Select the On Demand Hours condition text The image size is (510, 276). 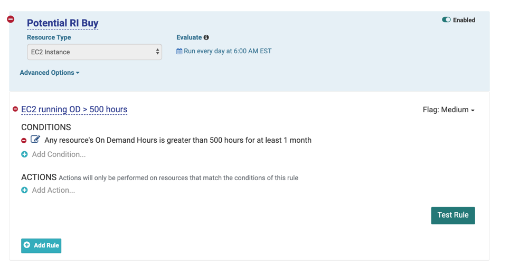tap(178, 140)
